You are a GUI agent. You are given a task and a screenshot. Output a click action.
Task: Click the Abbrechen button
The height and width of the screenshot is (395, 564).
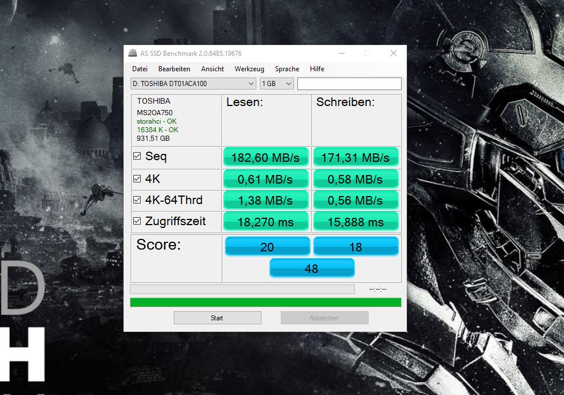pyautogui.click(x=325, y=317)
